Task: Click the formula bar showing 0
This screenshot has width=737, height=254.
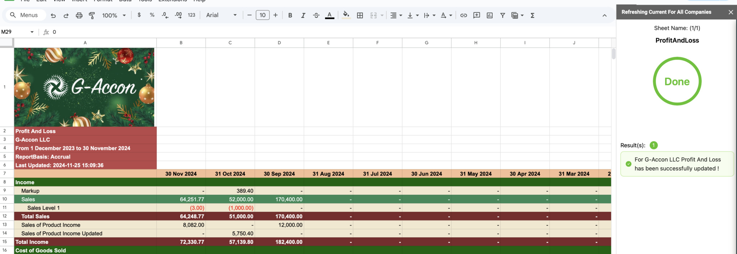Action: pos(331,32)
